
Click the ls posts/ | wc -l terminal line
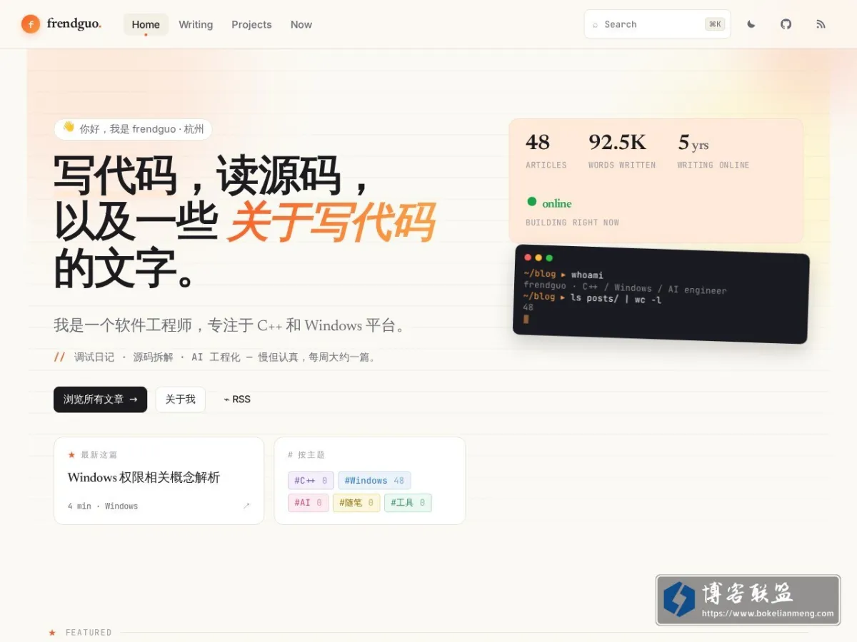coord(592,298)
